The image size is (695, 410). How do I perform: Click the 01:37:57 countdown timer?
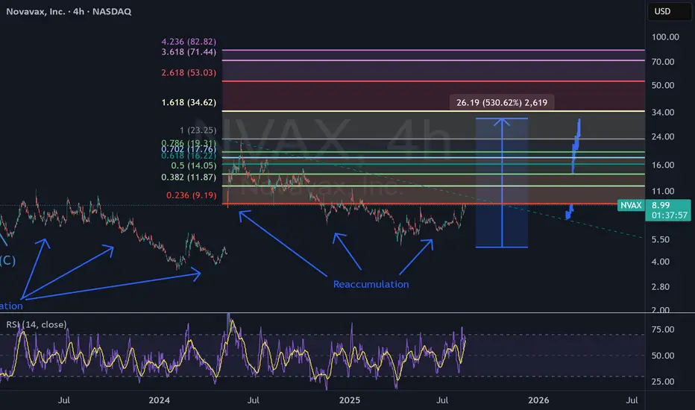[670, 215]
